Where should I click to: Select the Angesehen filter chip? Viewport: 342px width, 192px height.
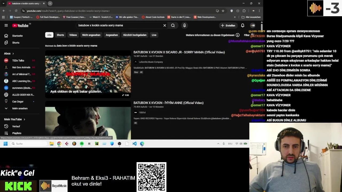[x=112, y=35]
